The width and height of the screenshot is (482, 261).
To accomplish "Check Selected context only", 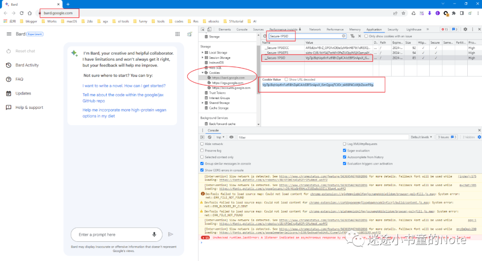I will tap(202, 157).
